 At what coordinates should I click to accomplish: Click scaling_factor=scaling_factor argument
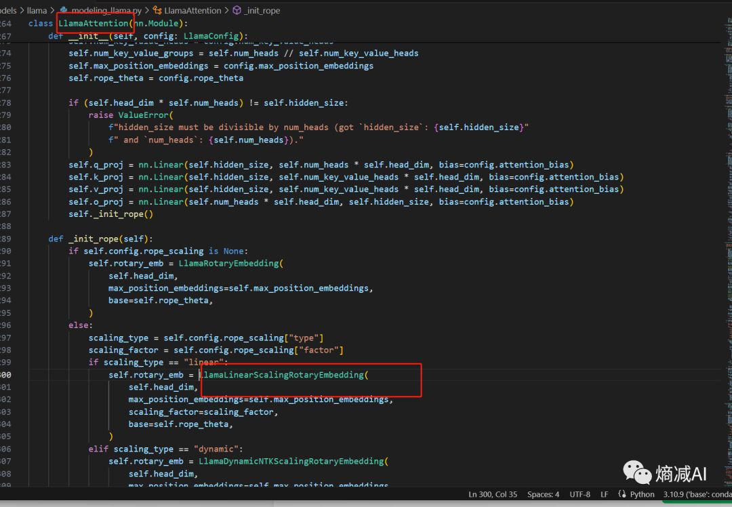click(x=203, y=411)
